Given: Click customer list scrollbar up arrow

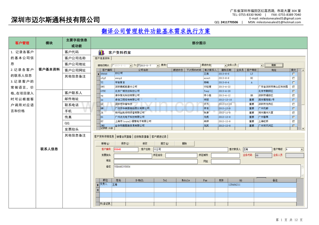Looking at the screenshot, I should 303,70.
